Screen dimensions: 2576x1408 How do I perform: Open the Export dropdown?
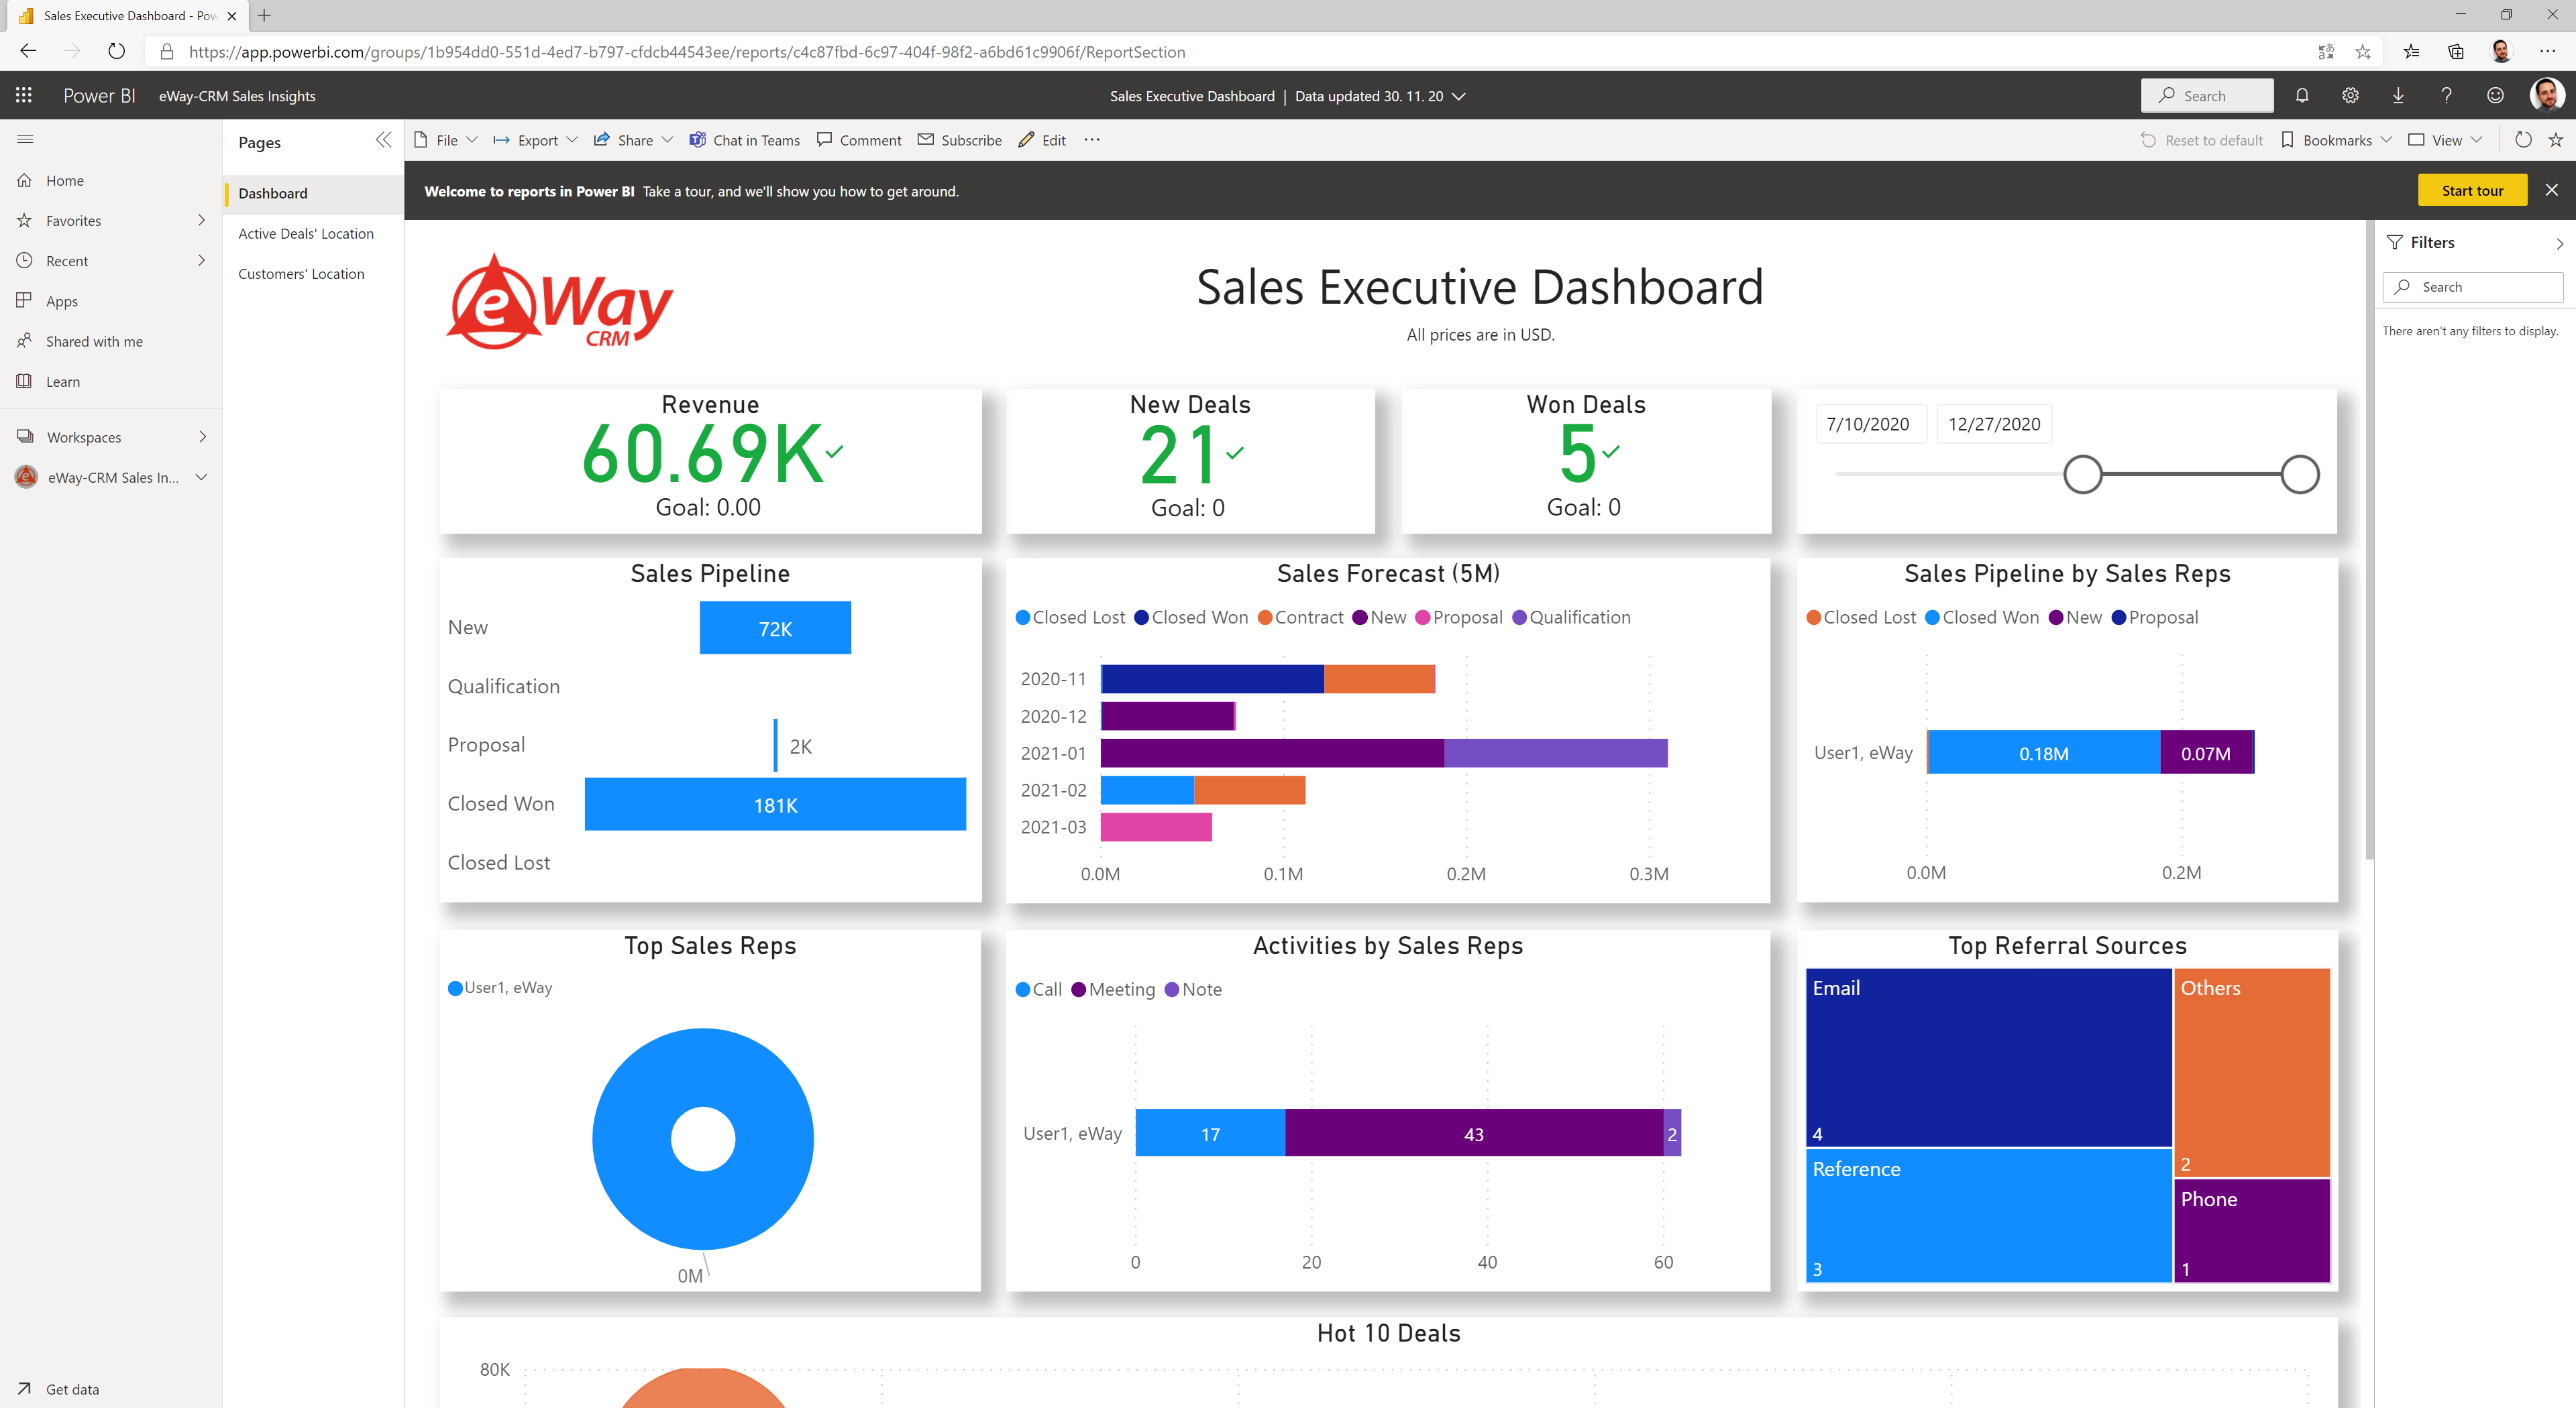click(536, 140)
